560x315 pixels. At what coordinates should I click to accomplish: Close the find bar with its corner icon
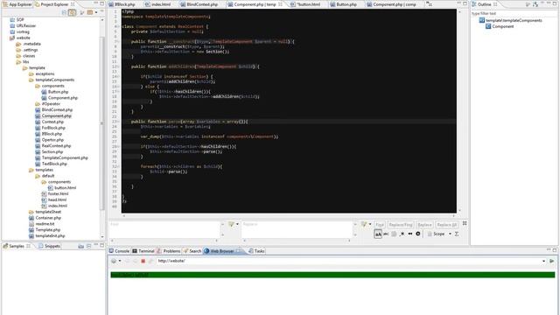(x=465, y=223)
